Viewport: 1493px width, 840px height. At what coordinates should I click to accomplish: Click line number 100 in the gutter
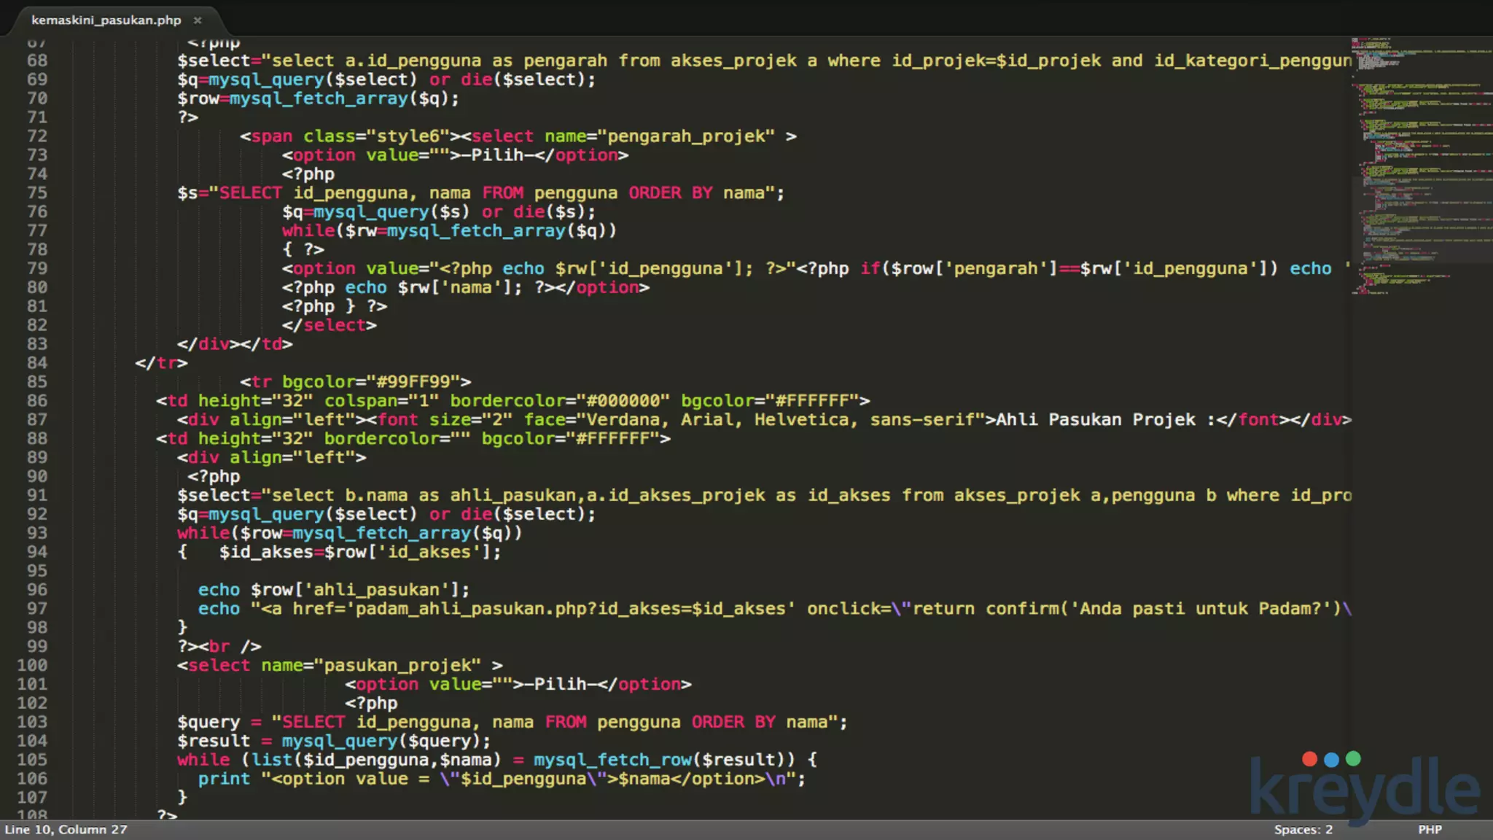pos(33,665)
